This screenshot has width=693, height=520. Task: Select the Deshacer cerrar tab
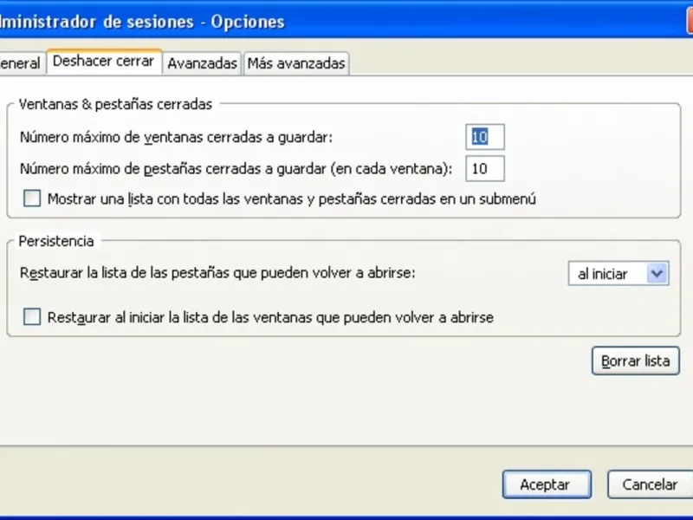[104, 61]
